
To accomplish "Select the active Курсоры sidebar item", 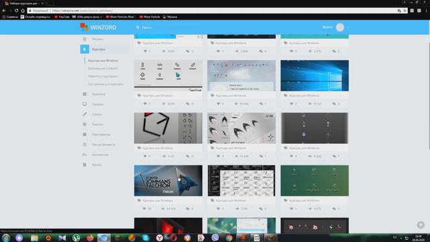I will (x=105, y=49).
